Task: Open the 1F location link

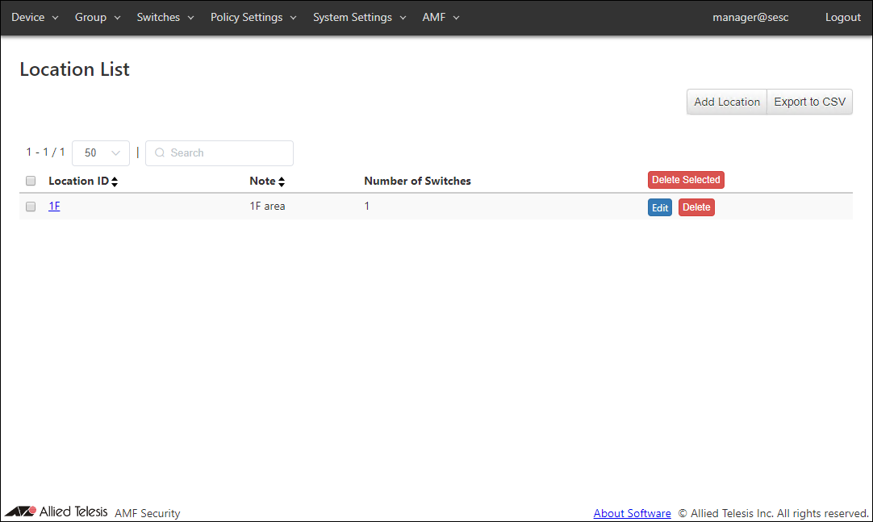Action: tap(54, 207)
